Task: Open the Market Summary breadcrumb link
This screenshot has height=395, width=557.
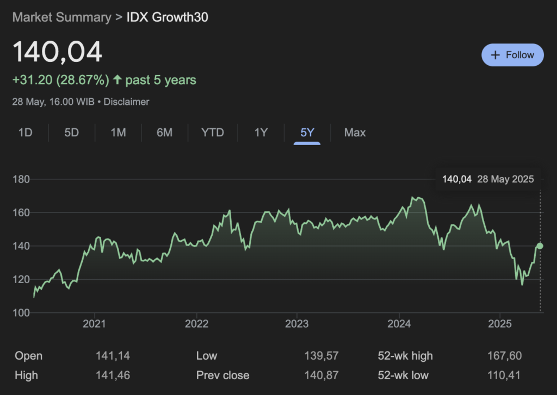Action: point(62,17)
